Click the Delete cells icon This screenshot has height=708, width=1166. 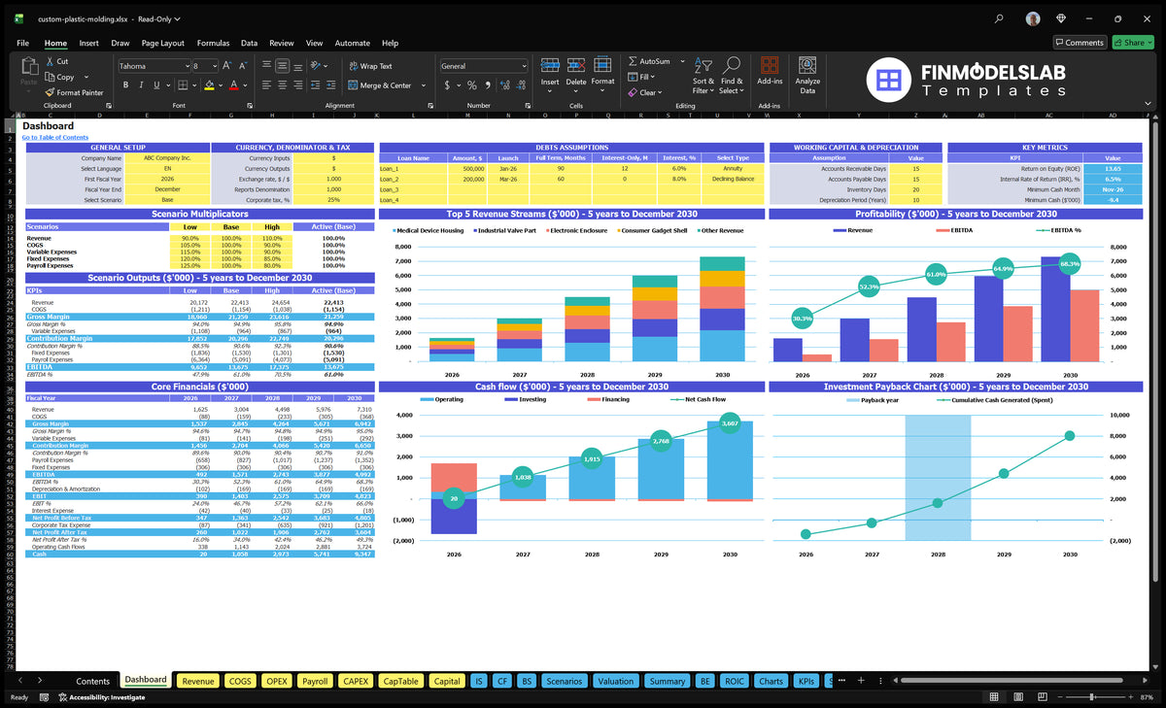point(576,65)
